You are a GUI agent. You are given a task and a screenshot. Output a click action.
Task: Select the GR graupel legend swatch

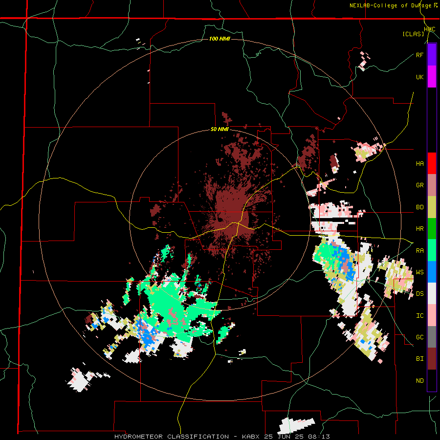432,185
